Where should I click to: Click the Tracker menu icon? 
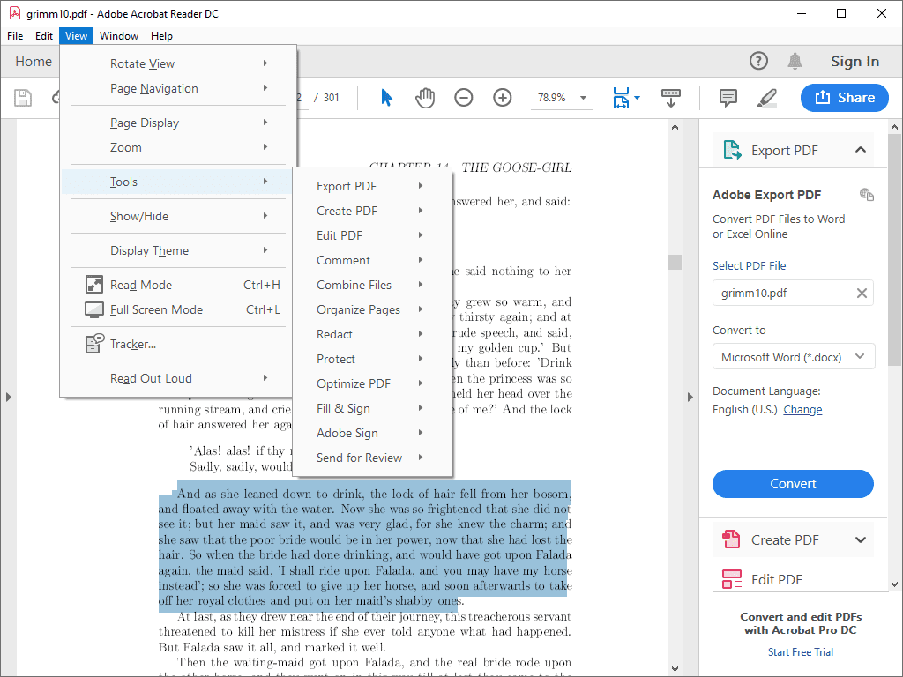[93, 344]
